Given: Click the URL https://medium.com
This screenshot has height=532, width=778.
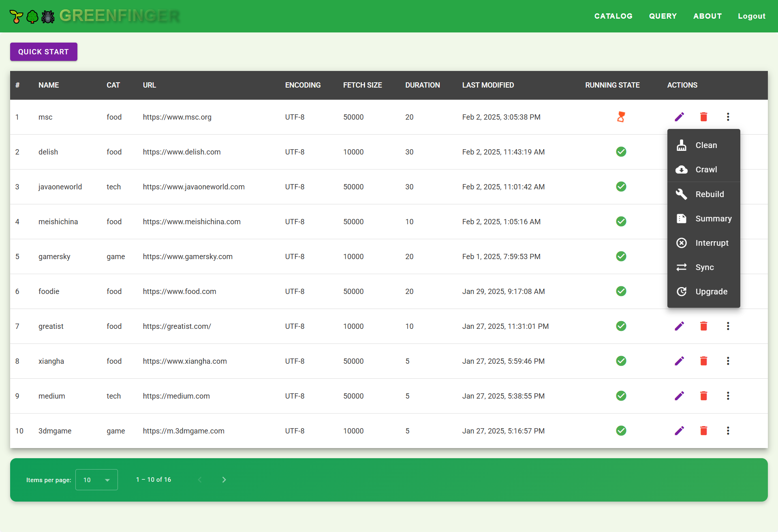Looking at the screenshot, I should (x=176, y=396).
